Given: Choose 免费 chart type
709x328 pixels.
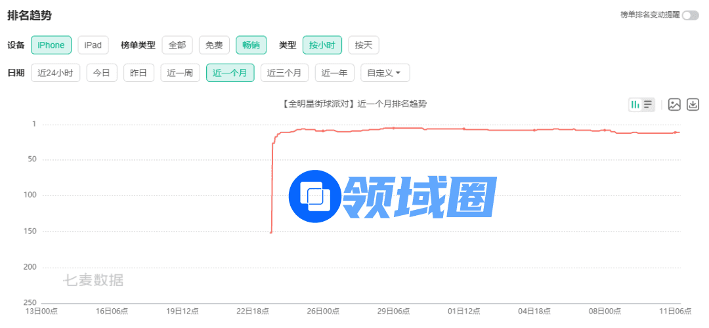Looking at the screenshot, I should tap(214, 45).
